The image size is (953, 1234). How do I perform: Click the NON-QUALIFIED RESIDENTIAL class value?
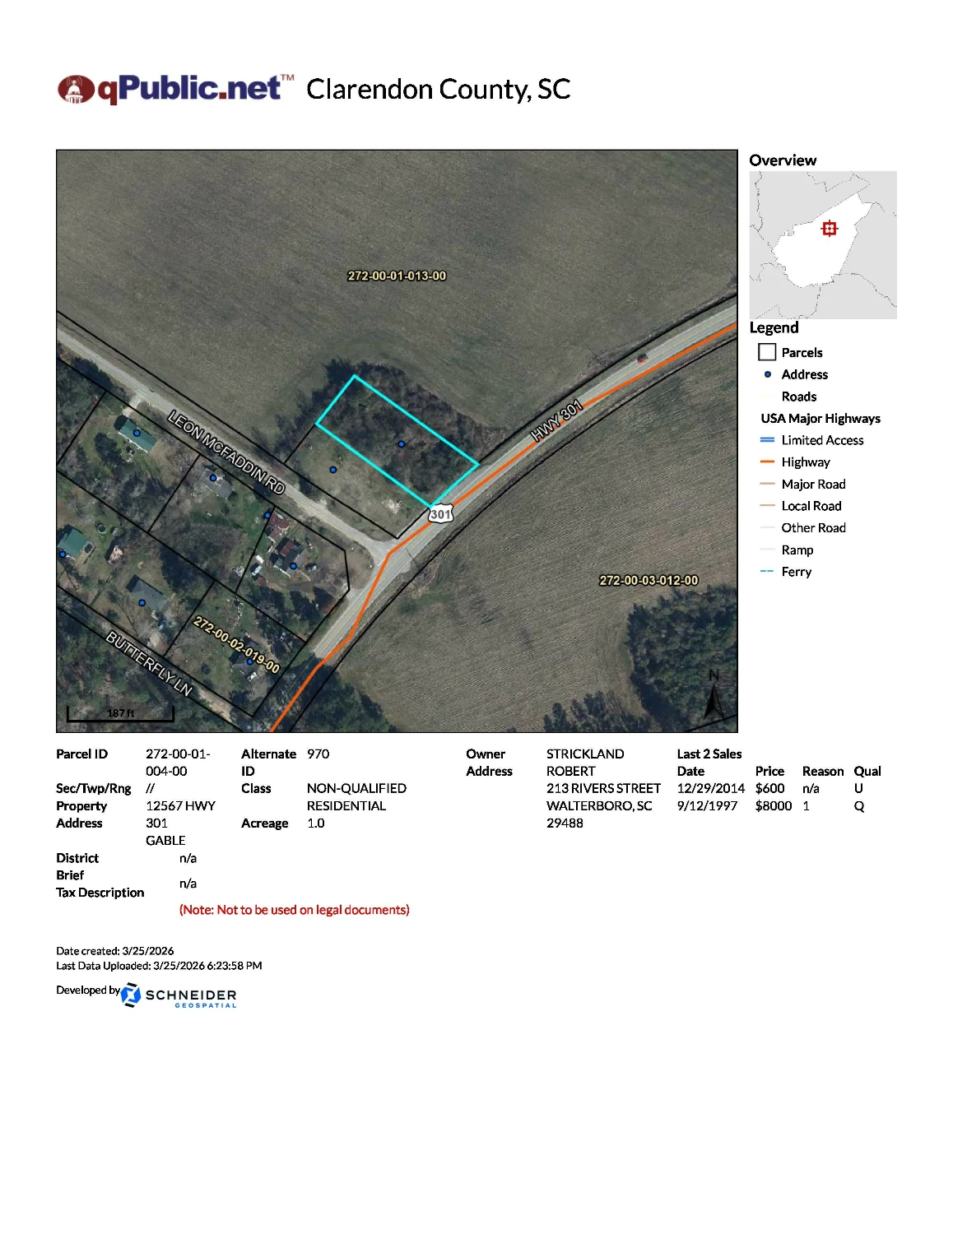pyautogui.click(x=356, y=797)
